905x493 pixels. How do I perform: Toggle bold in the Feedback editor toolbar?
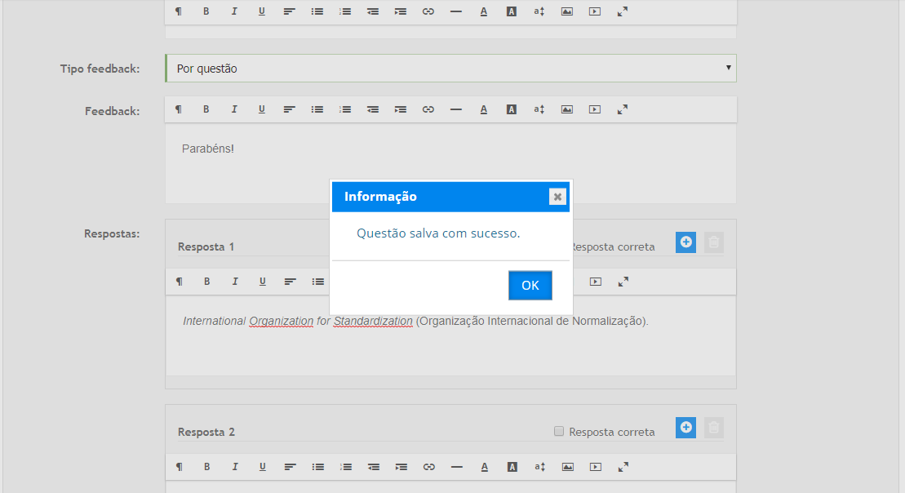point(206,109)
